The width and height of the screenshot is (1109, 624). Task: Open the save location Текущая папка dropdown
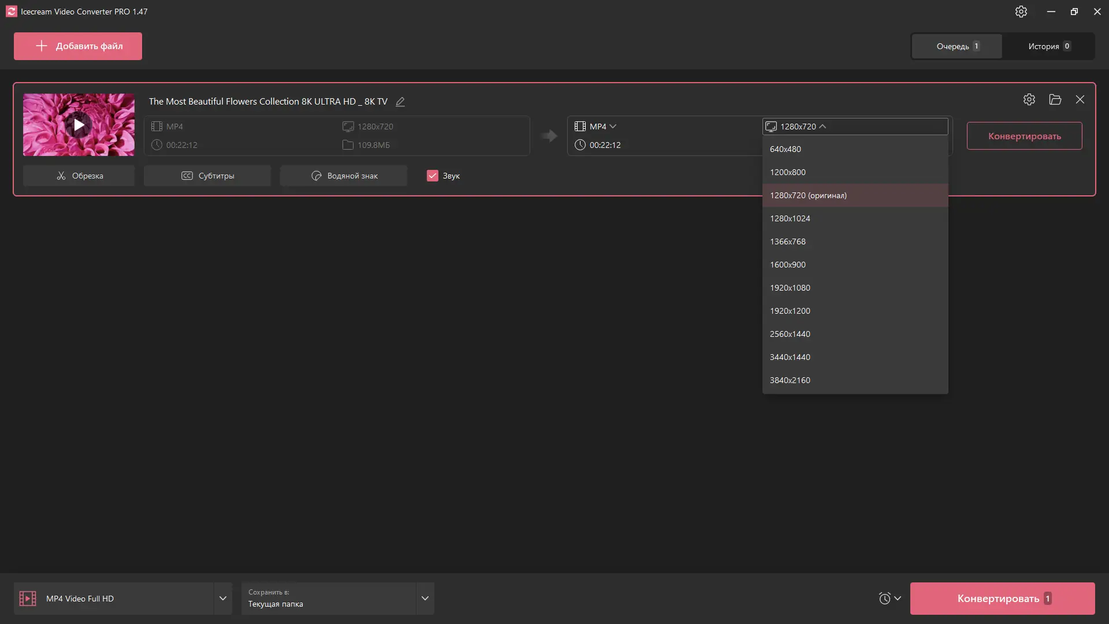tap(425, 599)
